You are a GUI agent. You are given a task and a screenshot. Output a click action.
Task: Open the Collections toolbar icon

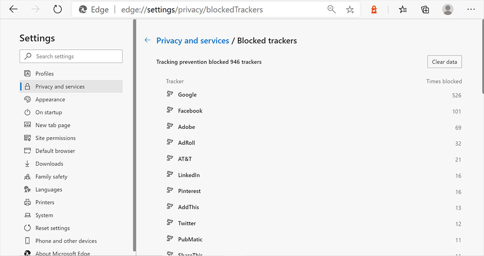coord(425,10)
